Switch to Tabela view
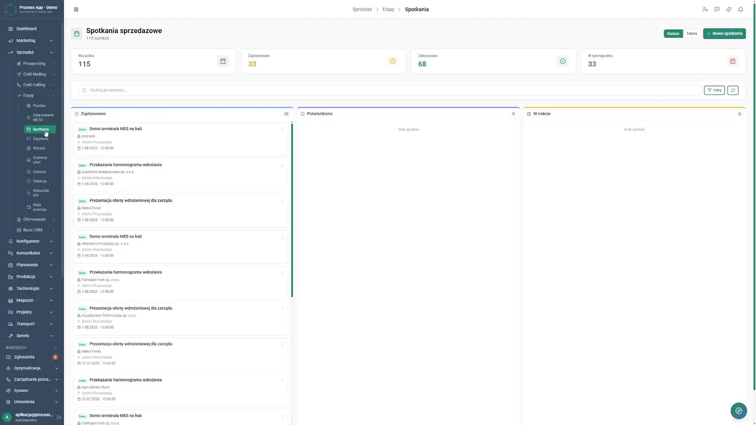756x425 pixels. 692,34
